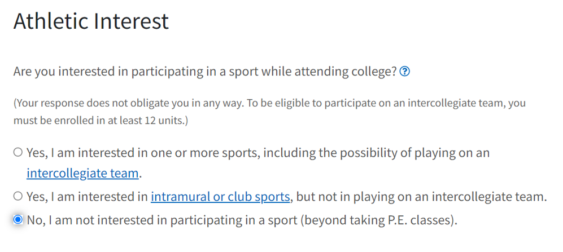Viewport: 563px width, 252px height.
Task: Click the selected 'No, not interested' radio button
Action: pos(18,219)
